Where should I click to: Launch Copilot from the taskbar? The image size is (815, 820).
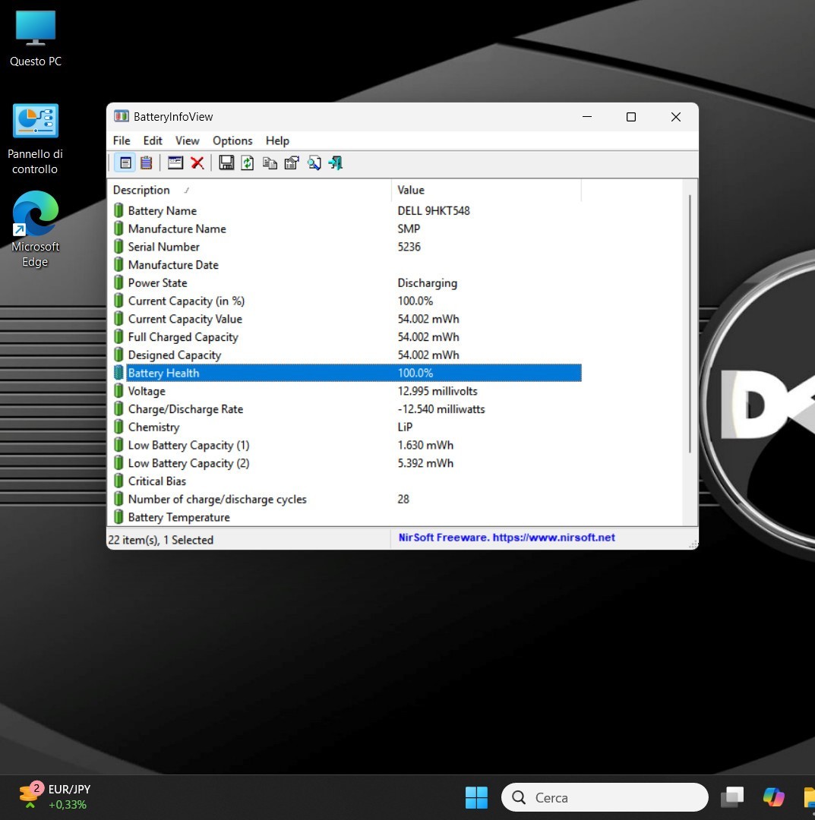point(773,797)
